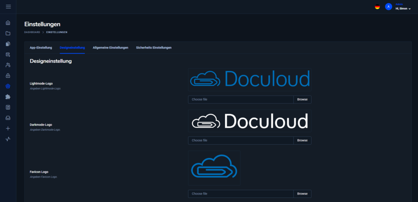Expand the Hi, Simon user menu
This screenshot has height=202, width=418.
(403, 9)
